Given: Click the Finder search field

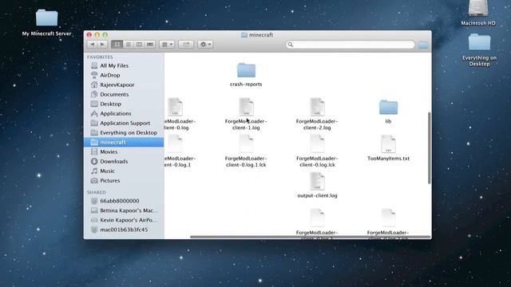Looking at the screenshot, I should 351,45.
